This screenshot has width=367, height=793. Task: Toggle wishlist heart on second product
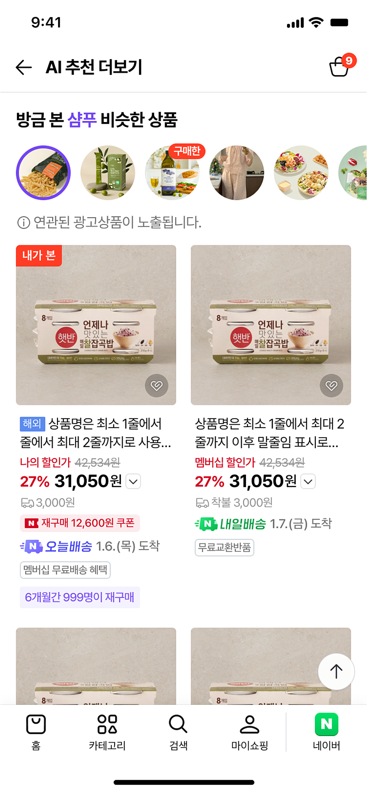(x=331, y=385)
